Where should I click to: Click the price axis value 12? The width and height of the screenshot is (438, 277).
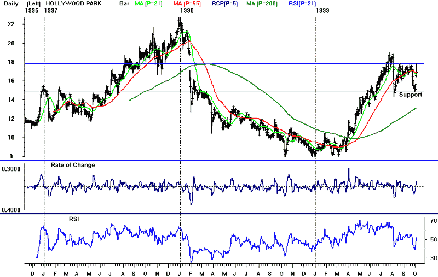(x=11, y=119)
